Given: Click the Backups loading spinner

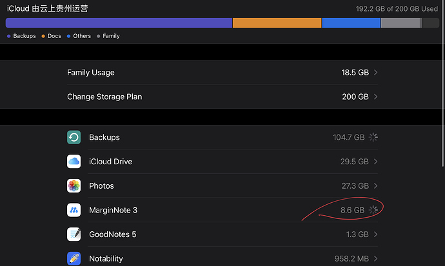Looking at the screenshot, I should [x=373, y=137].
